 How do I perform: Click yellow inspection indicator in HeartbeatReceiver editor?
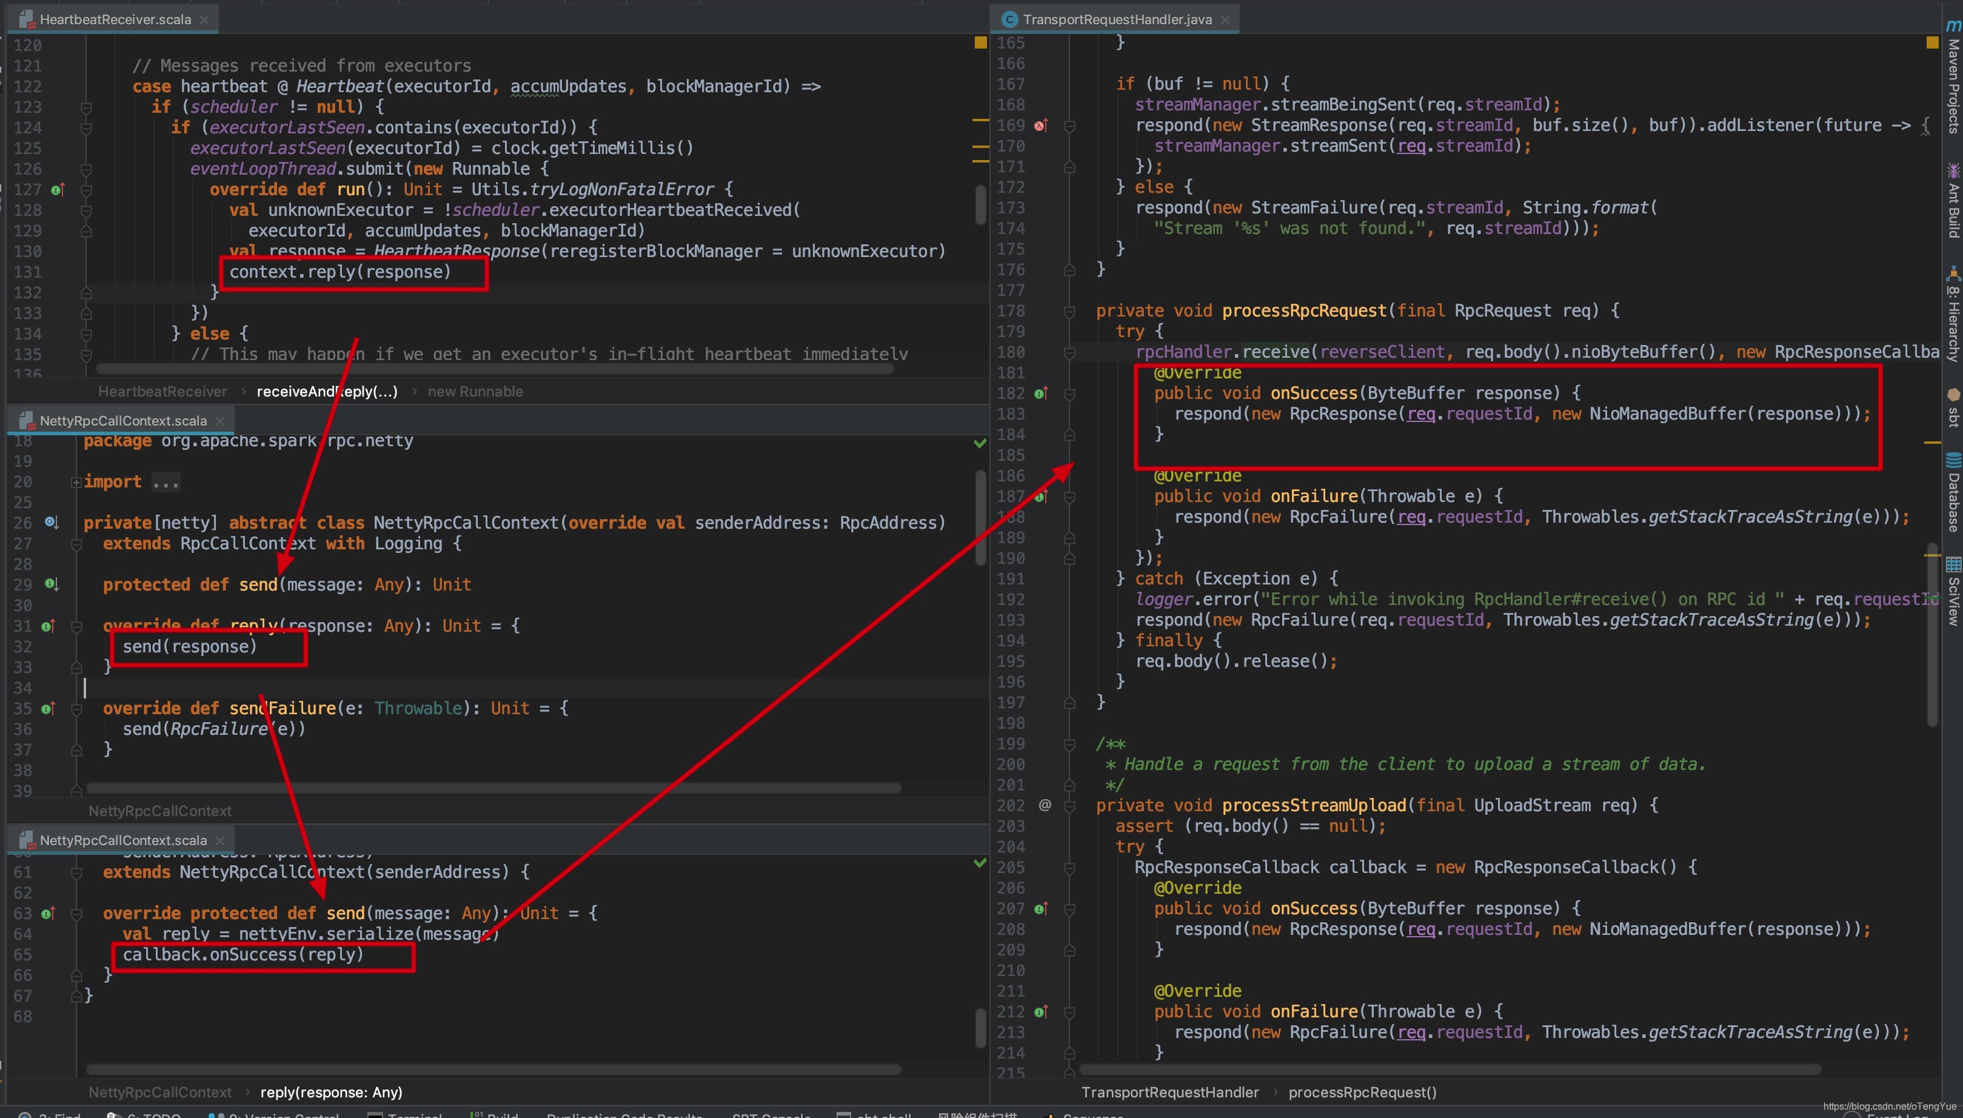(980, 43)
